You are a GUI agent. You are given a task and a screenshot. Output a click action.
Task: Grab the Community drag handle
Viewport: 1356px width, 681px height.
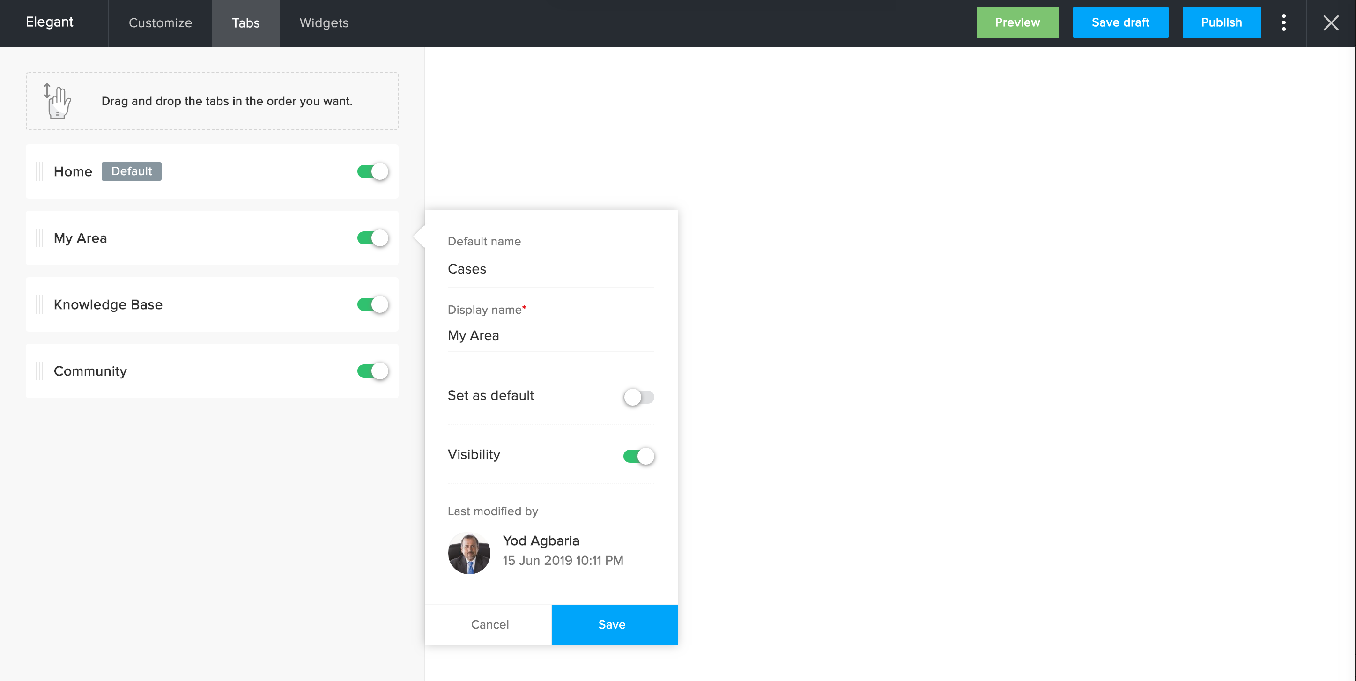[x=39, y=371]
